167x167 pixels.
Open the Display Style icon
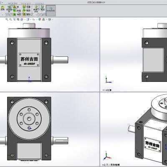click(x=28, y=19)
